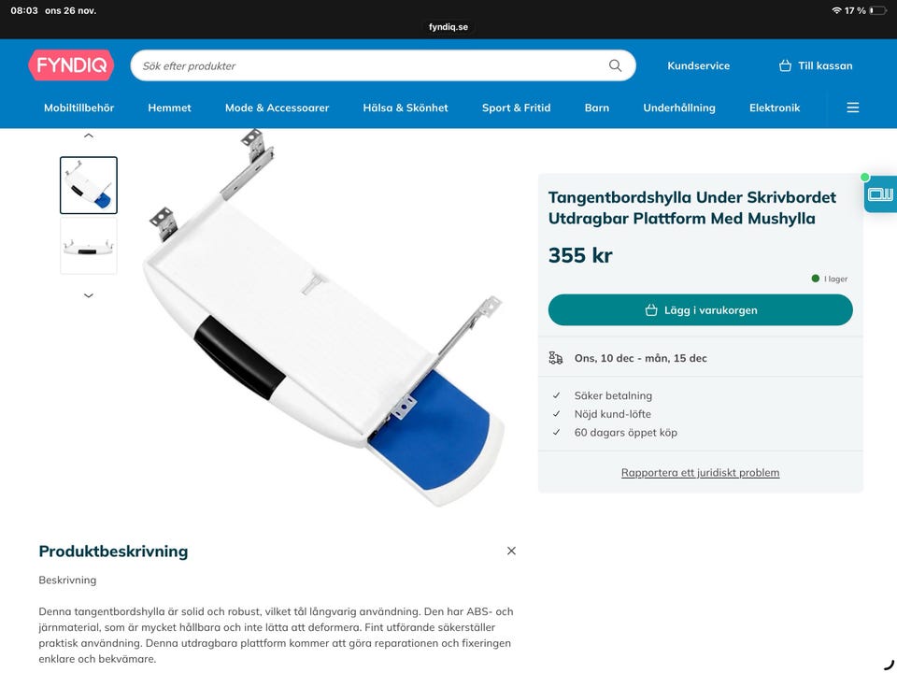The image size is (897, 673).
Task: Open the Mobiltillbehör category
Action: click(x=78, y=107)
